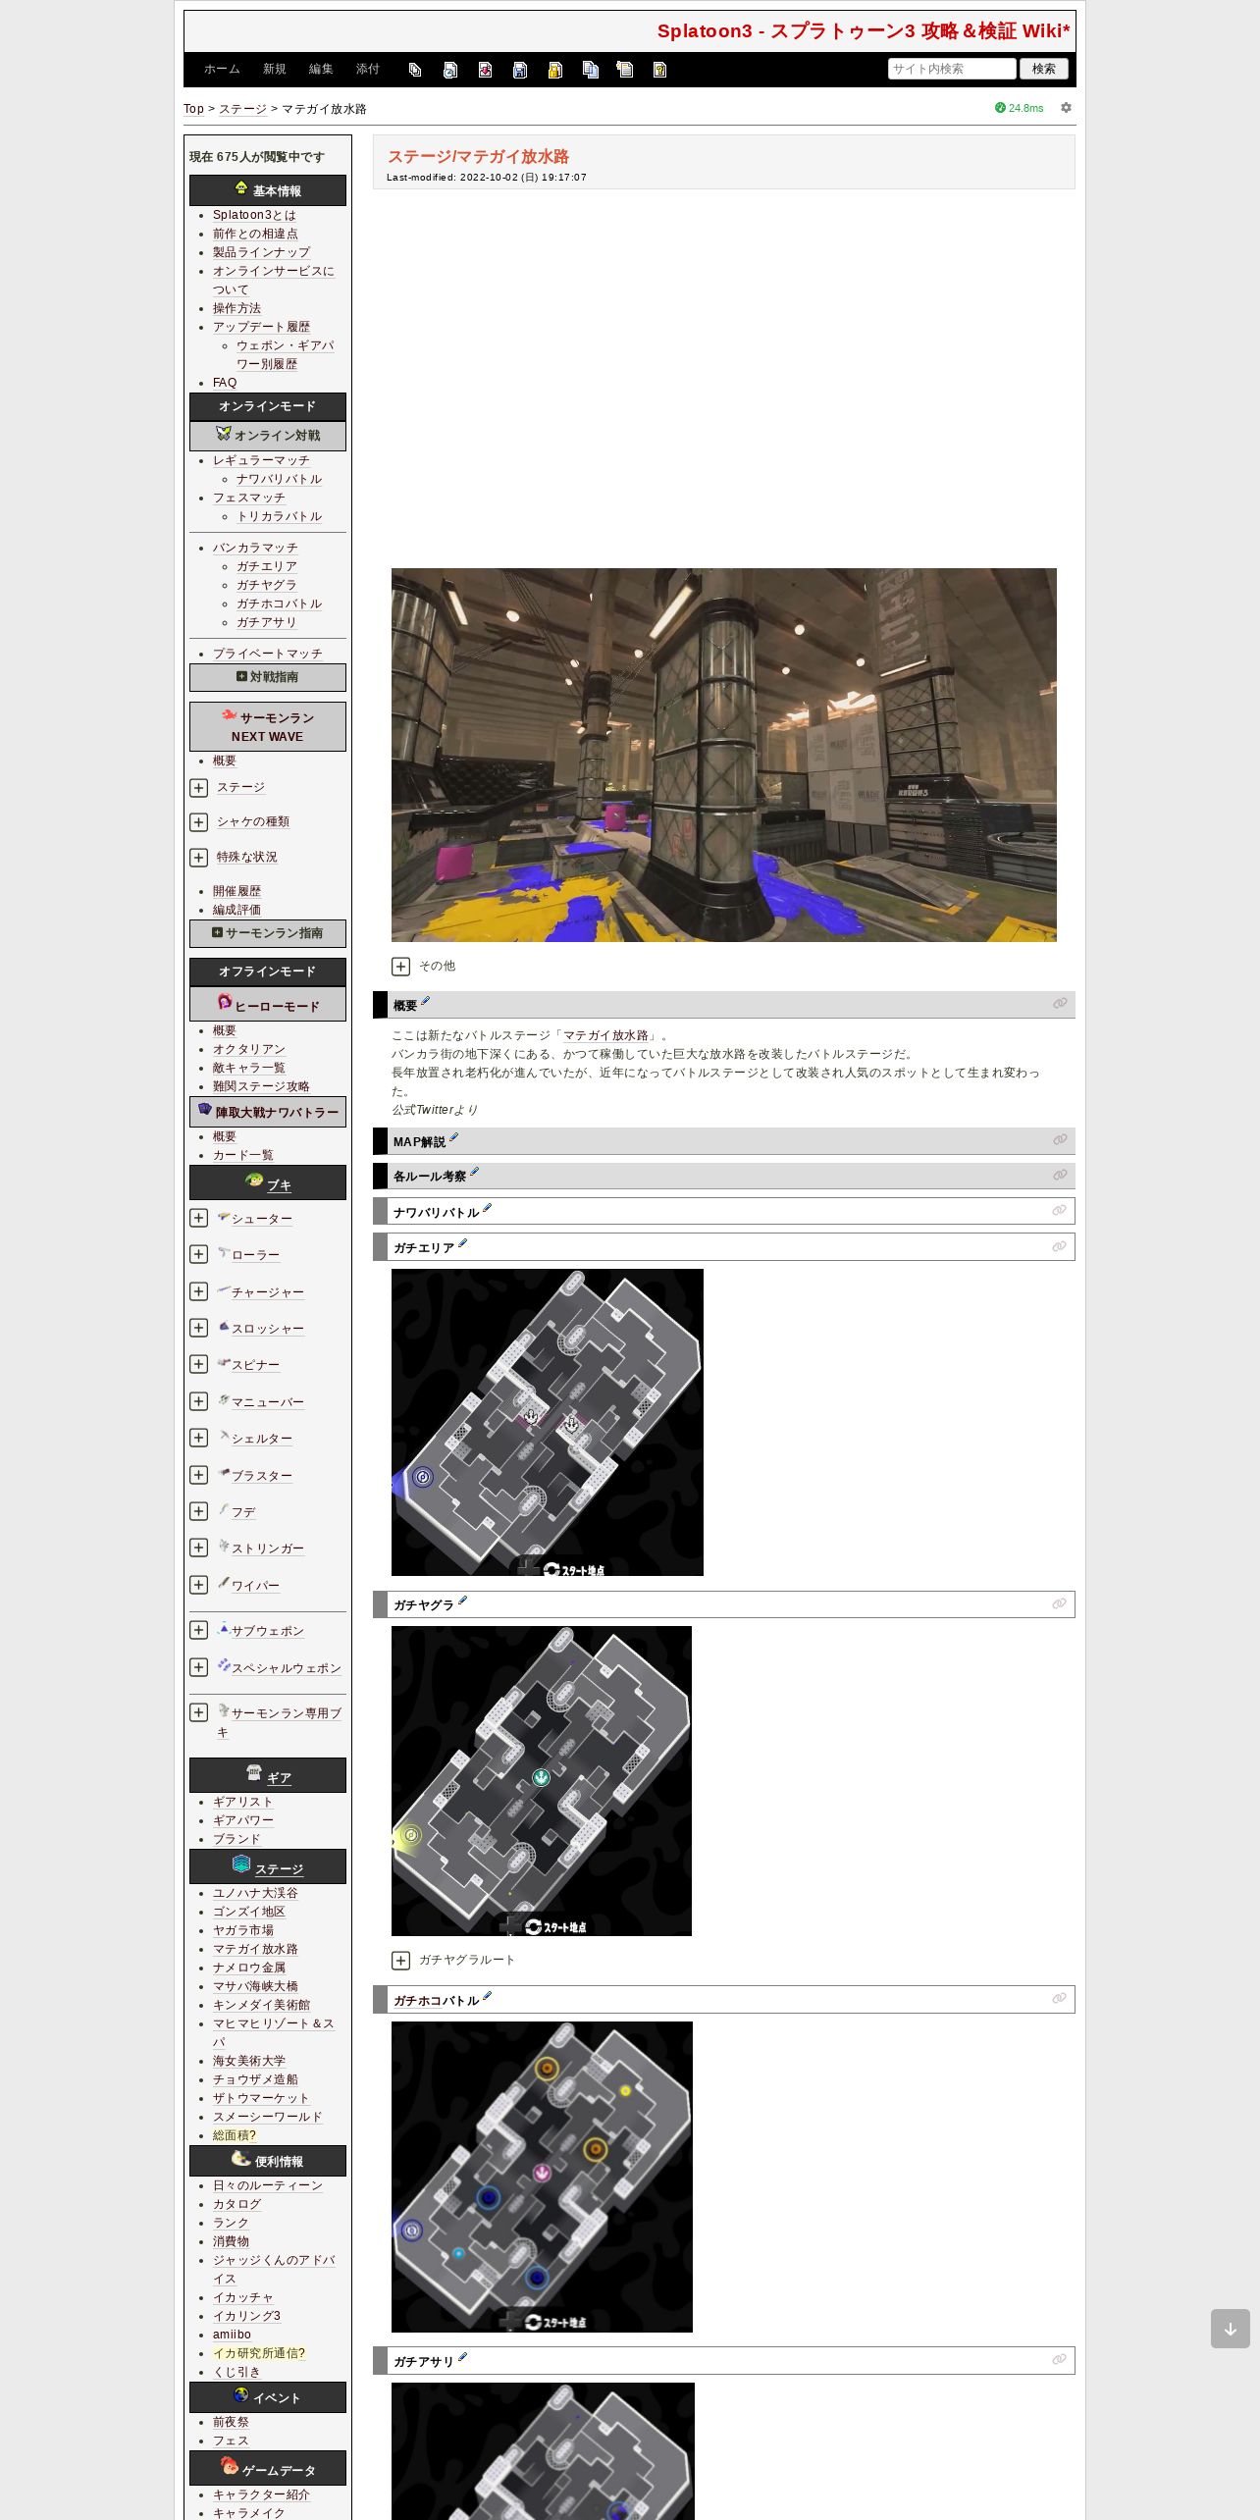Open the page list icon in toolbar
Screen dimensions: 1260x2520
(x=415, y=70)
